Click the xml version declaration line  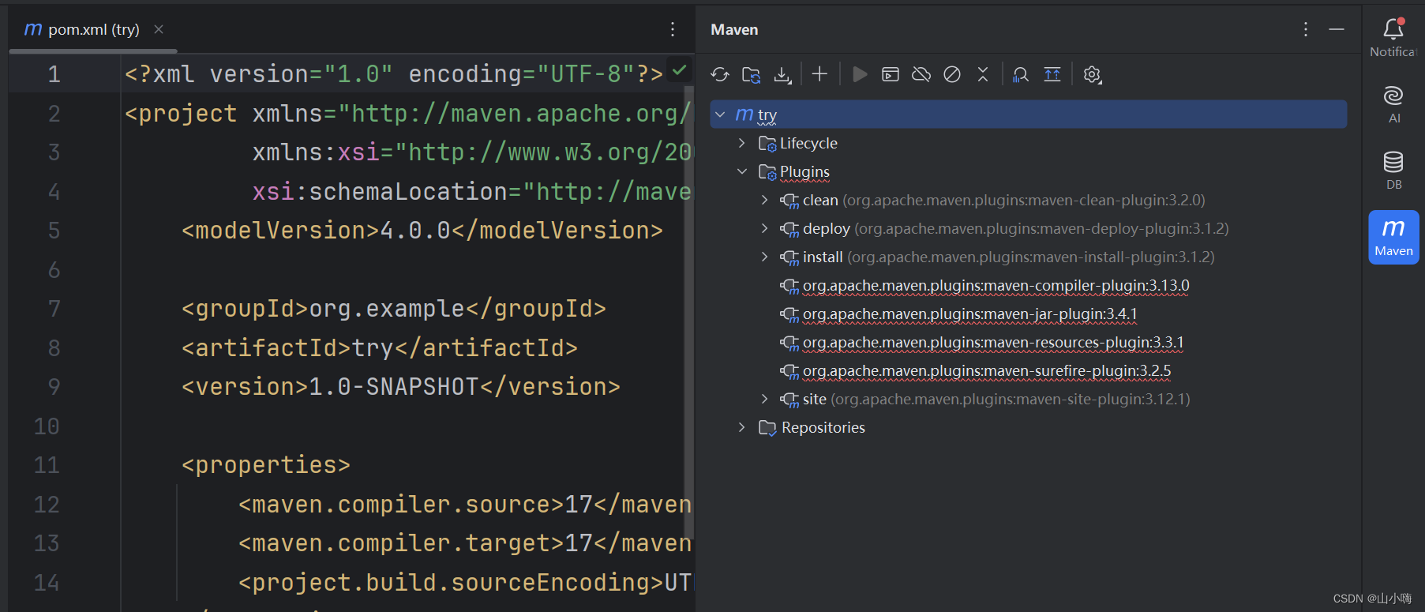click(393, 74)
